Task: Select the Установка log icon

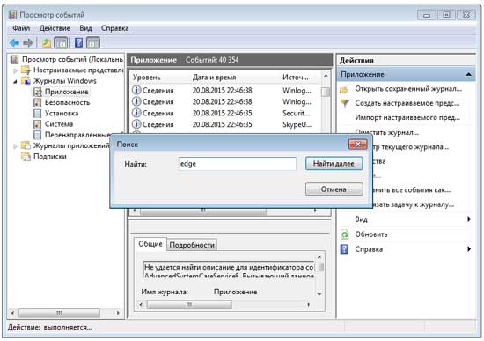Action: (x=37, y=113)
